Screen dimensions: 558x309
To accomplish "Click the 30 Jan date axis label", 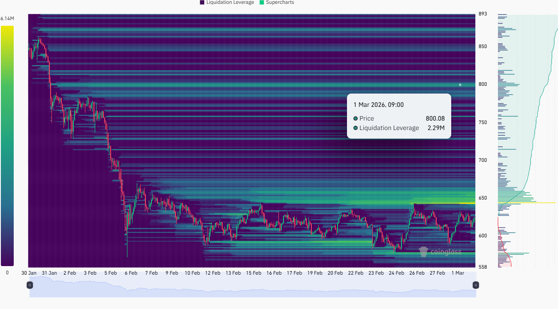I will coord(30,273).
